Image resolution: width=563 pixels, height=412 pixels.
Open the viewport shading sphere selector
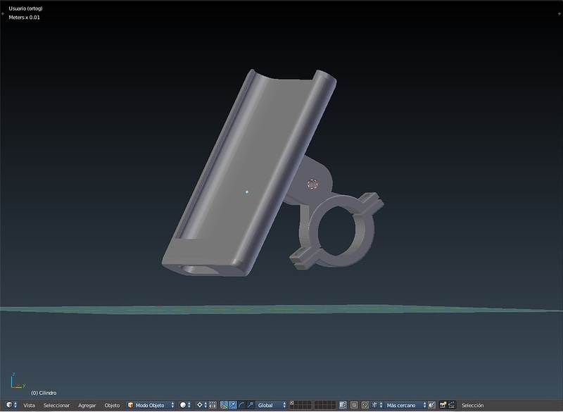(185, 405)
